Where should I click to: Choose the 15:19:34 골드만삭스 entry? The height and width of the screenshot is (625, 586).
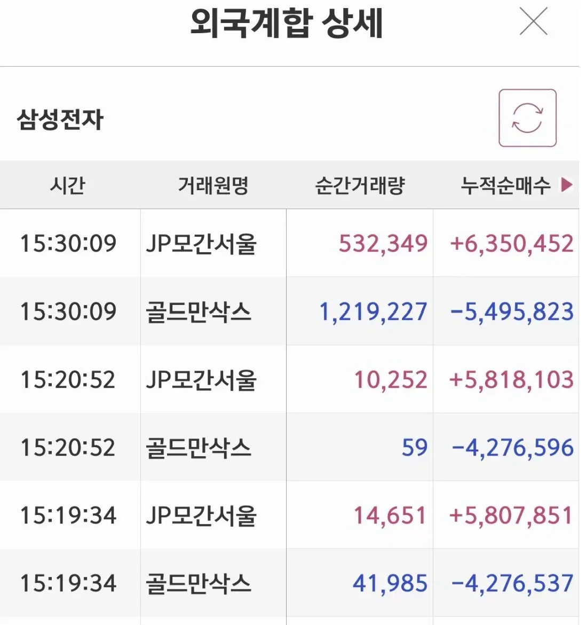289,583
